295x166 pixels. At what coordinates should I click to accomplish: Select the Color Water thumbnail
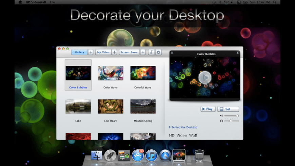(111, 73)
